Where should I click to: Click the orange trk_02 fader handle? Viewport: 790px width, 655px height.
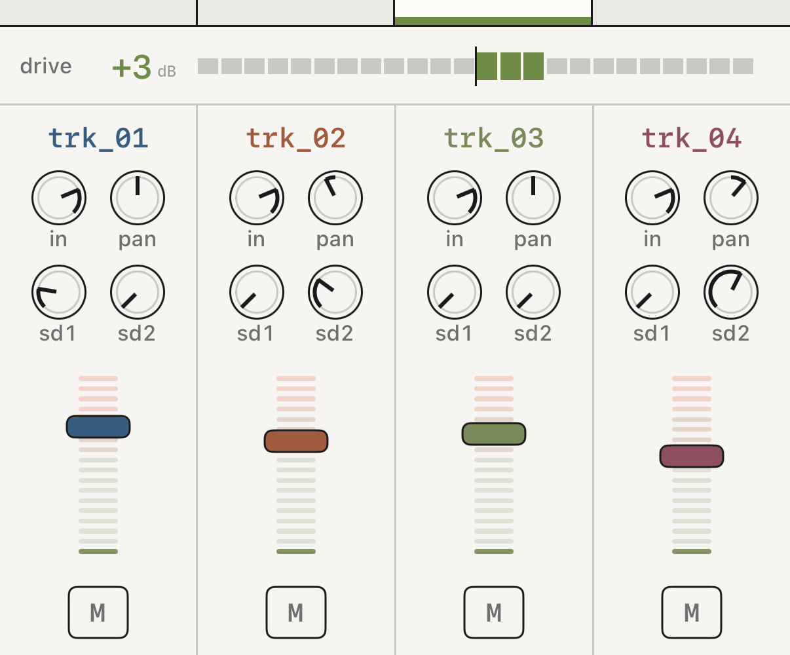[296, 441]
